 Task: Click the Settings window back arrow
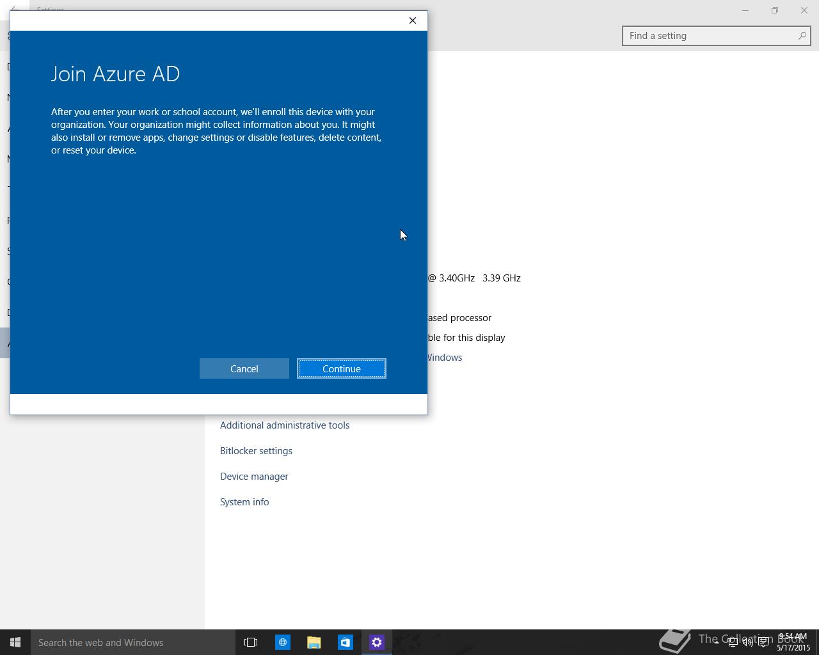click(x=14, y=9)
